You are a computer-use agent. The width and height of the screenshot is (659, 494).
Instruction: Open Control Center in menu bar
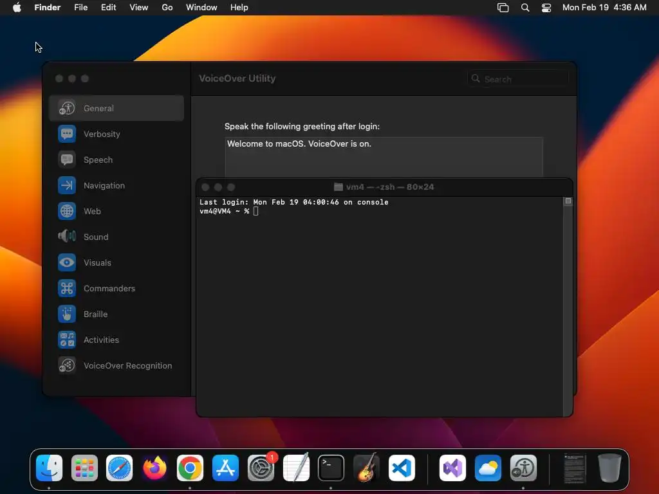[546, 8]
